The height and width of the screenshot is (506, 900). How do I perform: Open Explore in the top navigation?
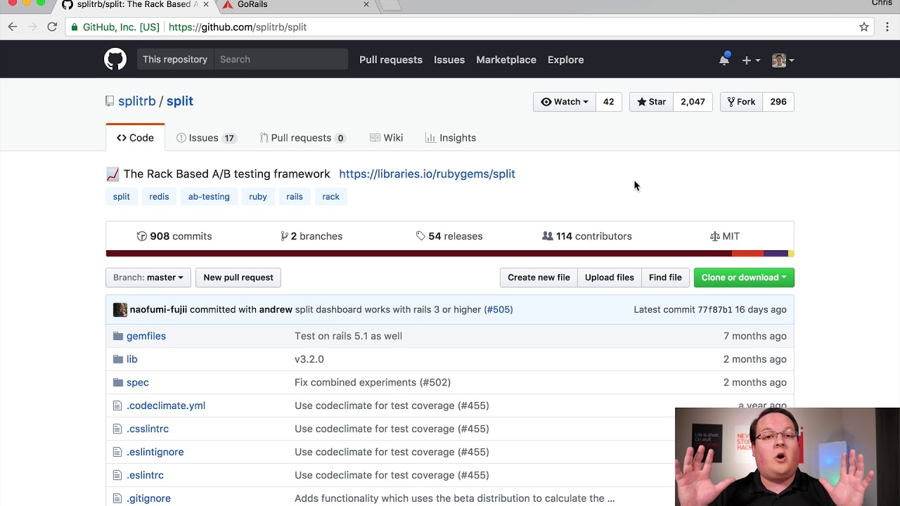[x=566, y=60]
